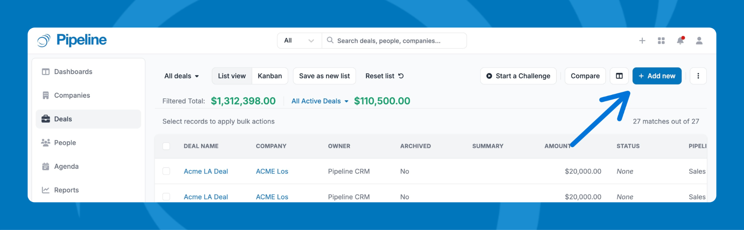Click the plus icon in top bar

tap(642, 41)
